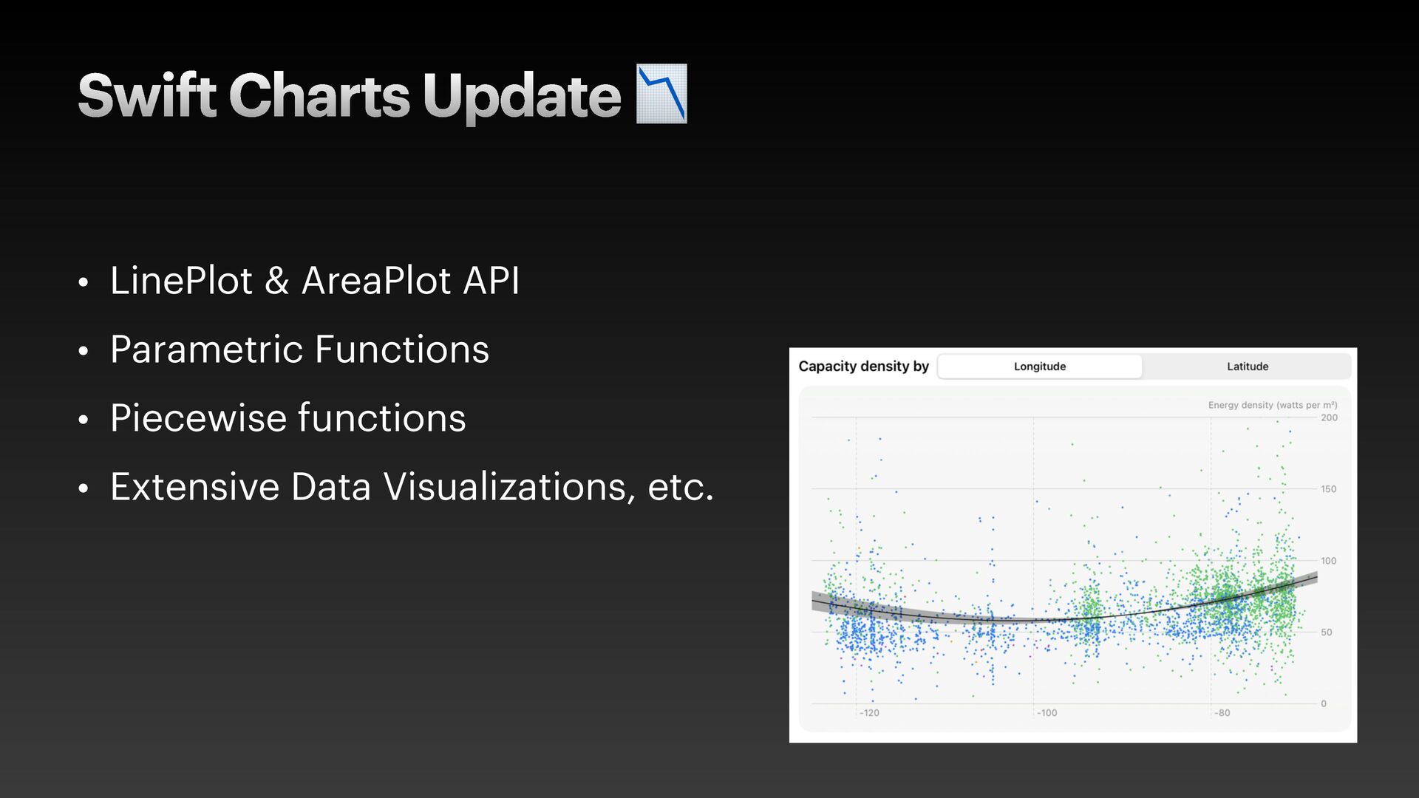Click the downward chart emoji icon
The width and height of the screenshot is (1419, 798).
click(661, 94)
